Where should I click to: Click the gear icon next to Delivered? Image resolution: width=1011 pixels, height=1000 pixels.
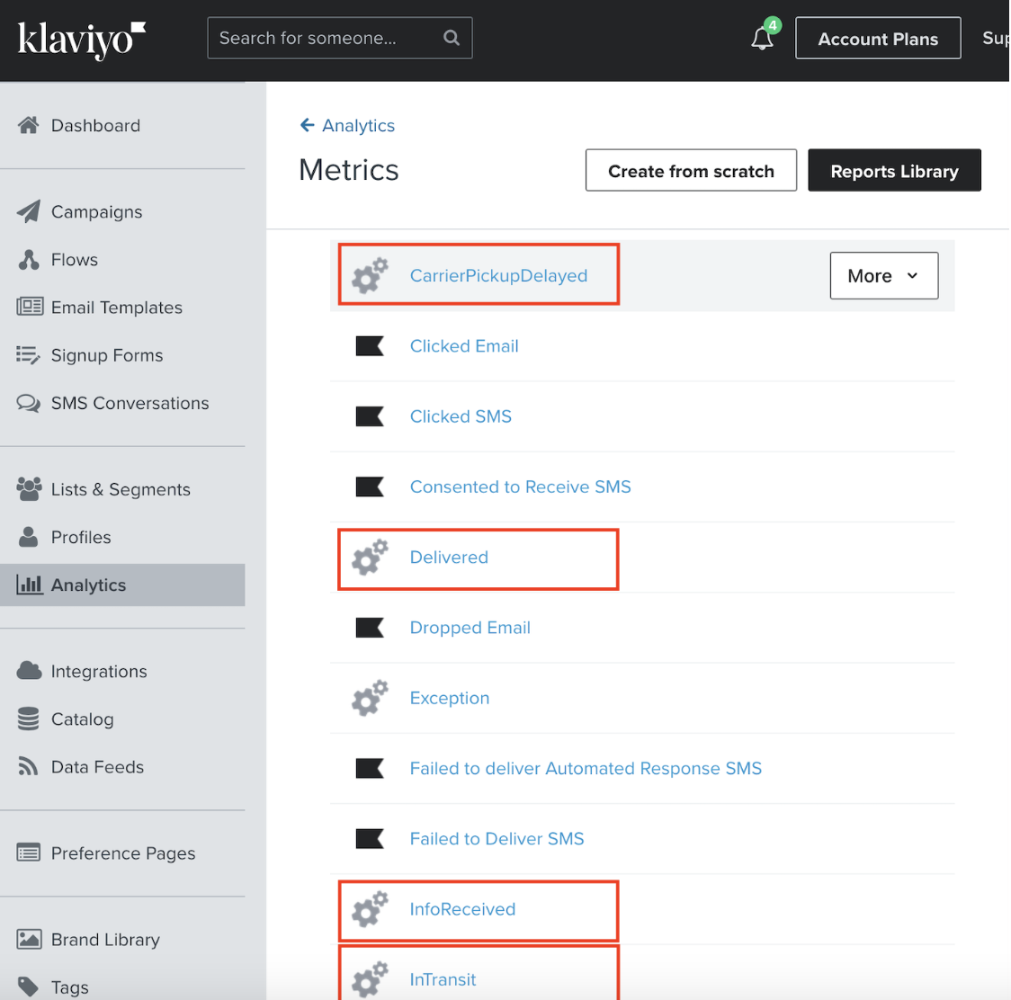click(x=370, y=557)
